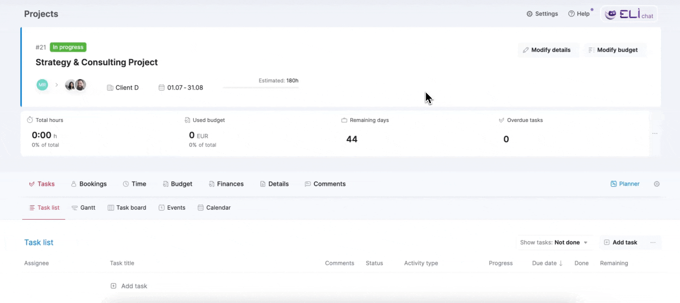The image size is (680, 303).
Task: Click the chevron between the avatars
Action: [x=56, y=85]
